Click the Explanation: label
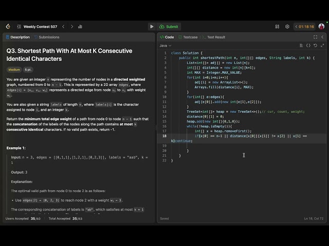 [x=22, y=182]
